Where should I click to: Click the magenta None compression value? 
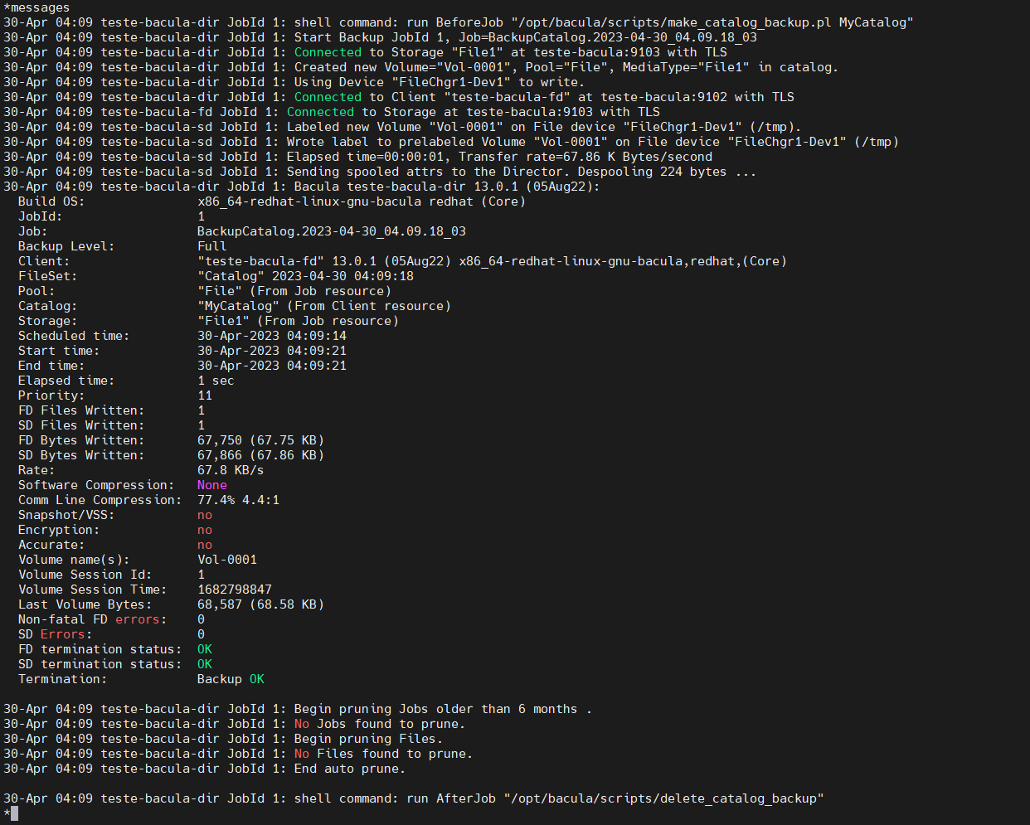point(211,485)
